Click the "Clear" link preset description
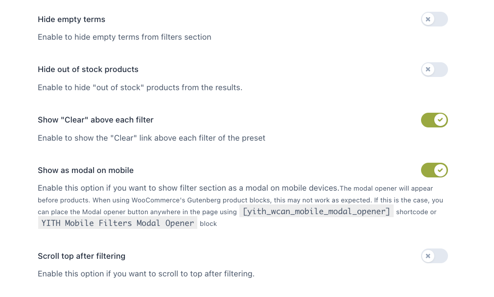The height and width of the screenshot is (297, 494). tap(151, 138)
